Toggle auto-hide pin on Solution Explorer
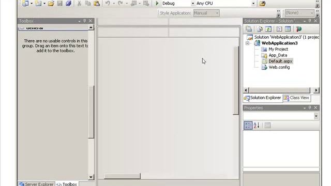 [310, 21]
